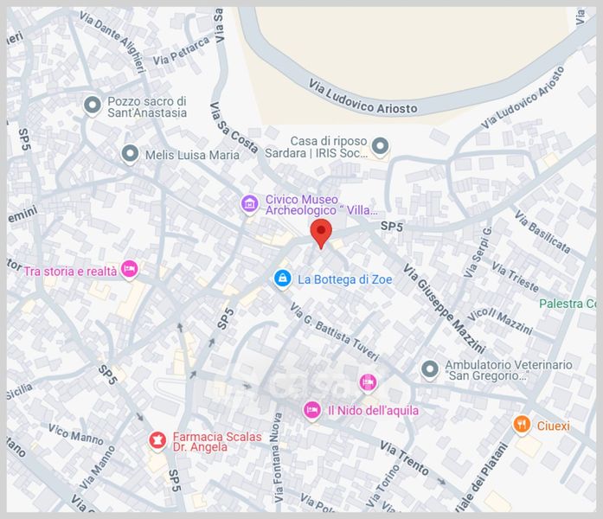The image size is (603, 519).
Task: Open the Tra storia e realtà lodging icon
Action: 129,270
